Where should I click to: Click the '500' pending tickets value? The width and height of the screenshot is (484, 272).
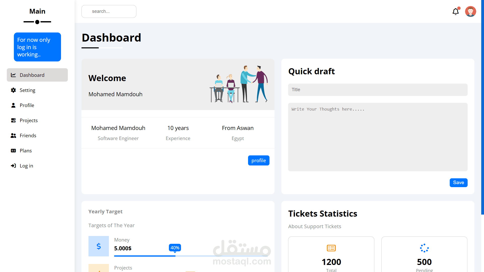(x=424, y=262)
